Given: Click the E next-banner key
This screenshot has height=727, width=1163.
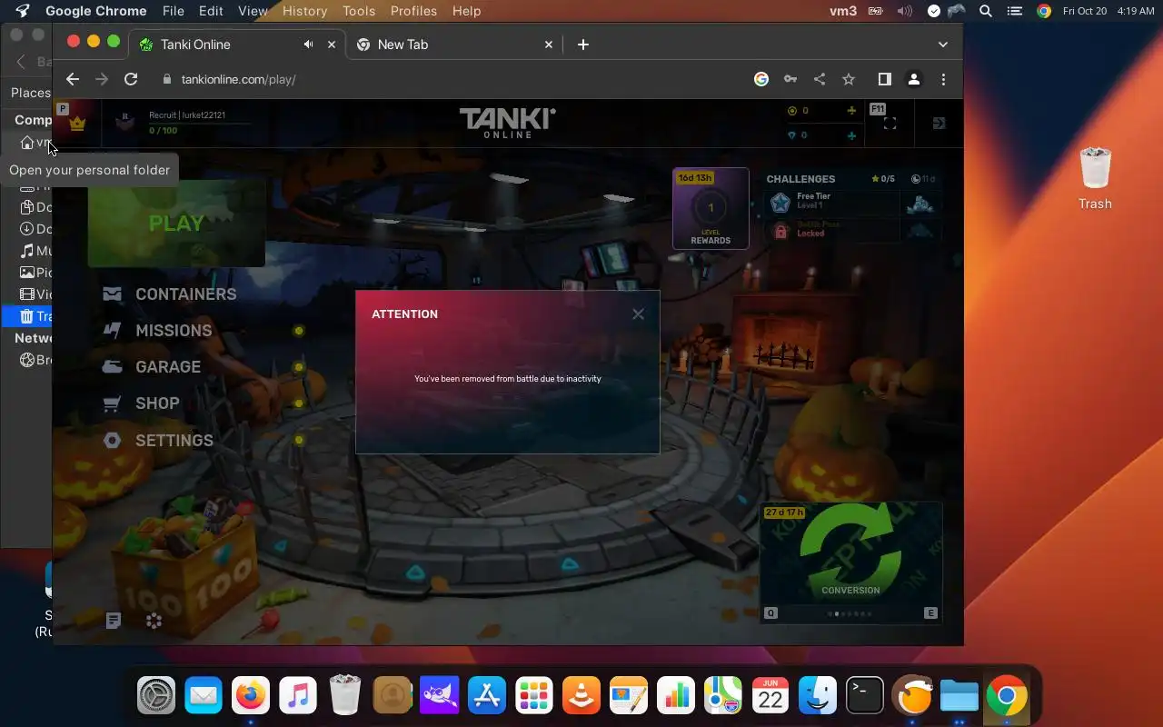Looking at the screenshot, I should 930,613.
